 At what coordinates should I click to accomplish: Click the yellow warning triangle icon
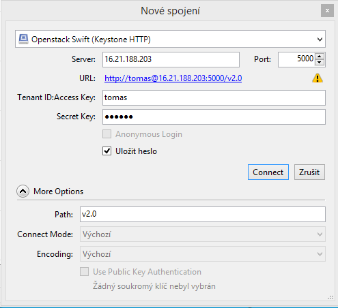318,78
